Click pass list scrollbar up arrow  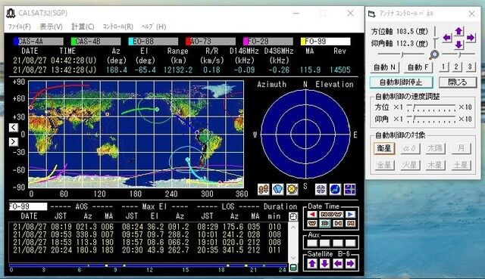293,227
